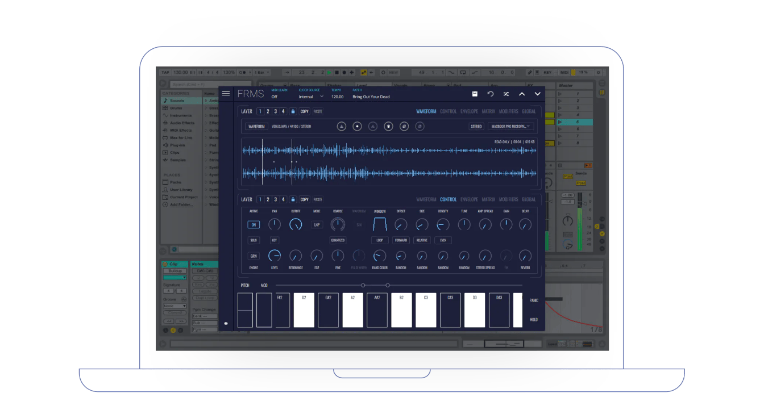Image resolution: width=764 pixels, height=393 pixels.
Task: Click the record sample icon
Action: (x=357, y=126)
